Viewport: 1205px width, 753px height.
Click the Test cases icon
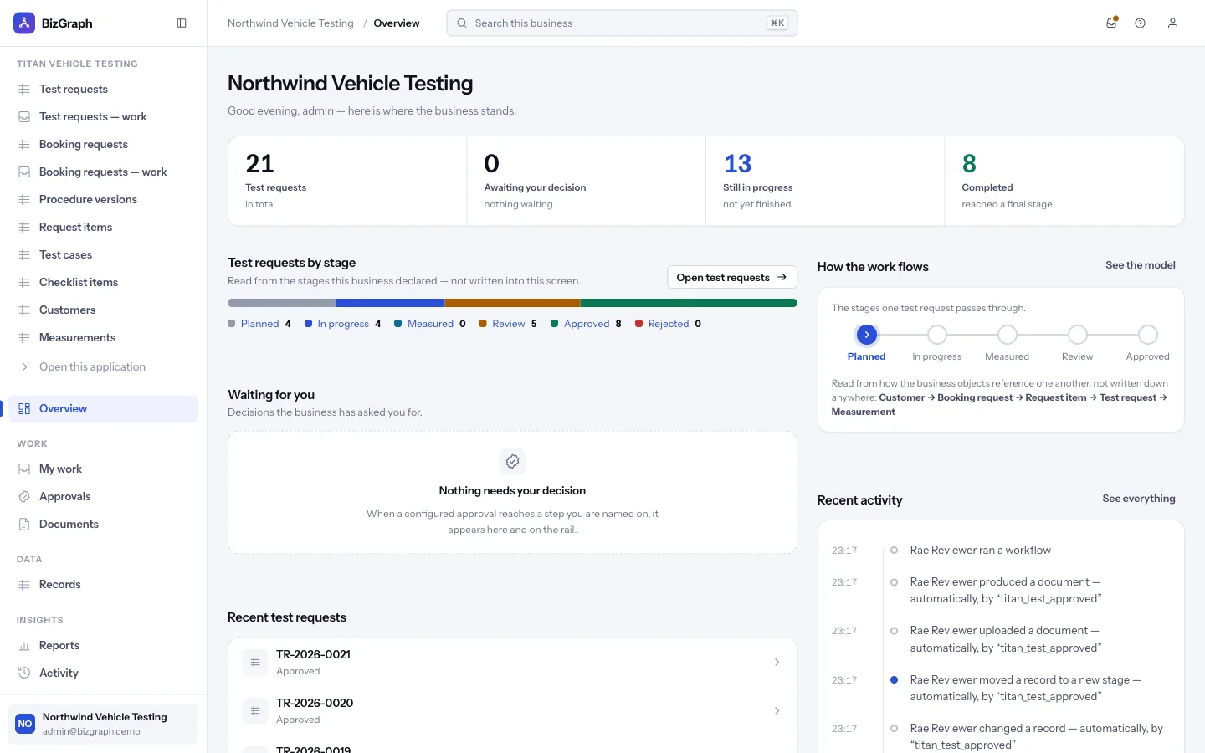point(24,255)
